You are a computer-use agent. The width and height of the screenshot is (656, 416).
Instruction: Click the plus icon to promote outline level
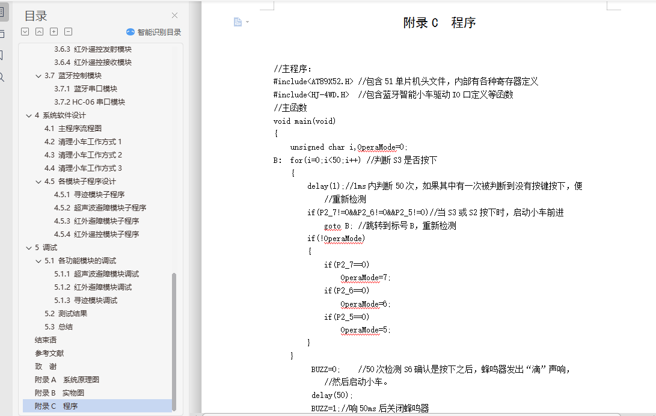click(54, 32)
